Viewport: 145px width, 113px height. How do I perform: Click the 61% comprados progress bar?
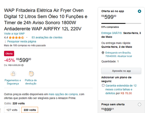(x=121, y=23)
